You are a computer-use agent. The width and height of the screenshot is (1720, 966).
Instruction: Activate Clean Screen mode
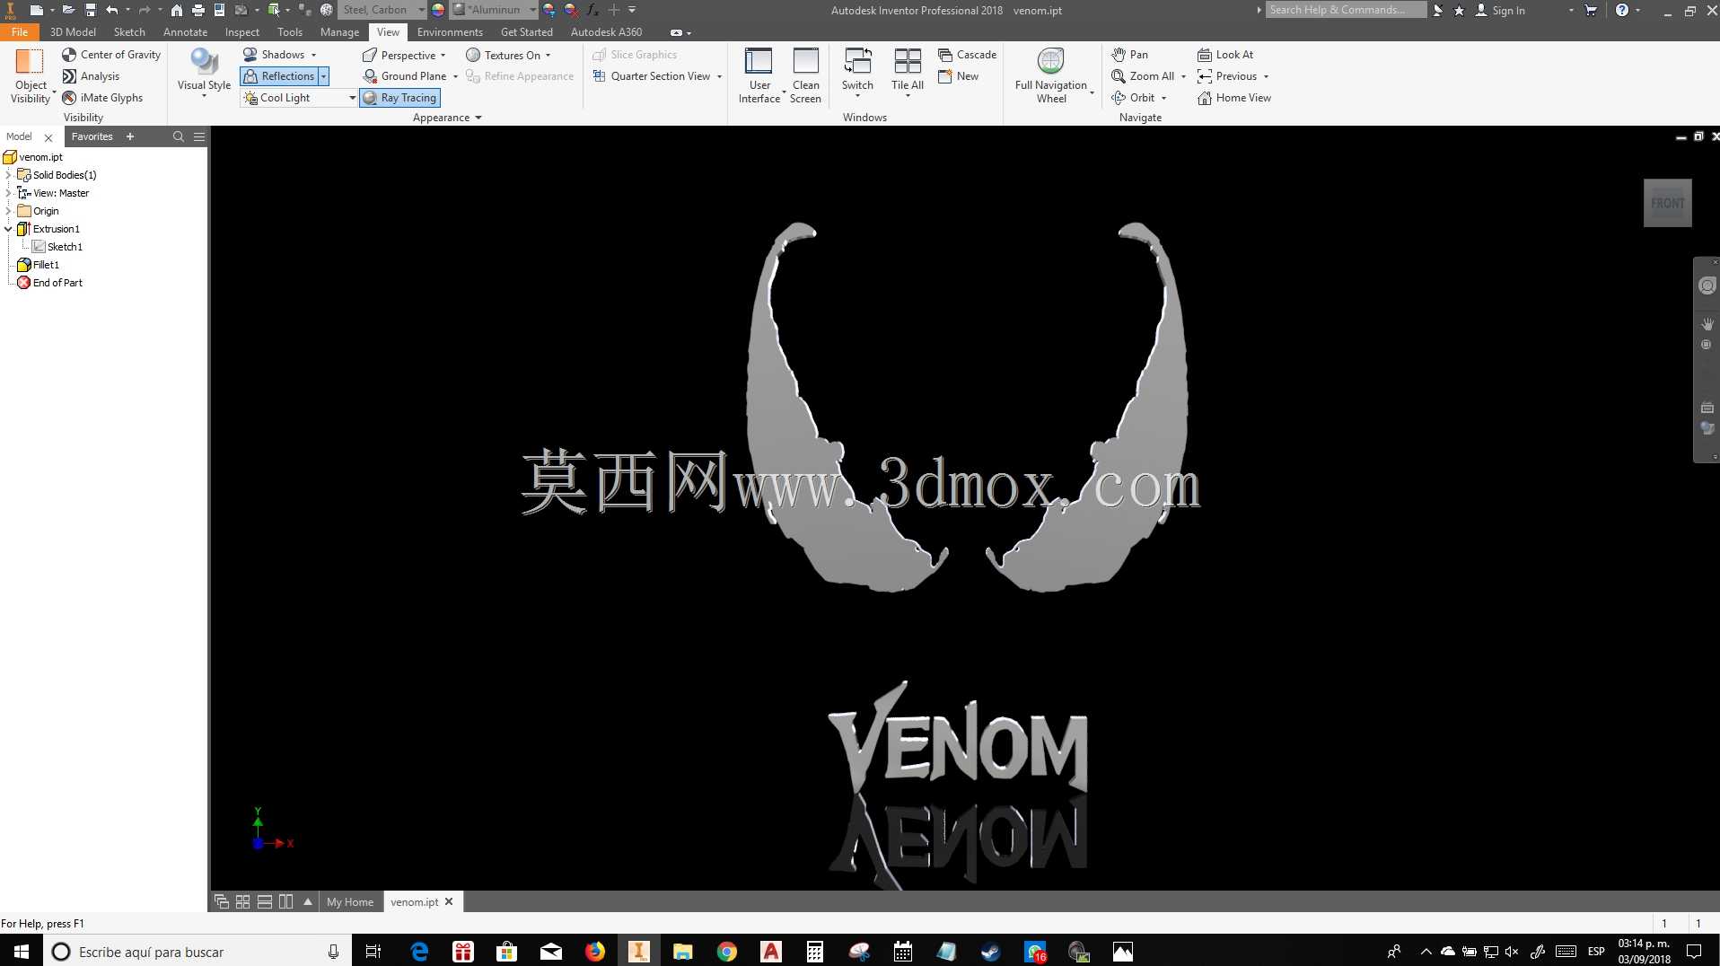pos(805,75)
